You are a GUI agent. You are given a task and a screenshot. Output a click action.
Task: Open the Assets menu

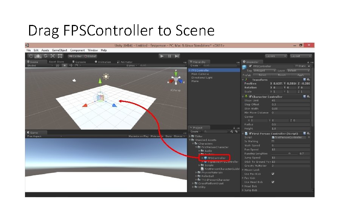click(45, 50)
